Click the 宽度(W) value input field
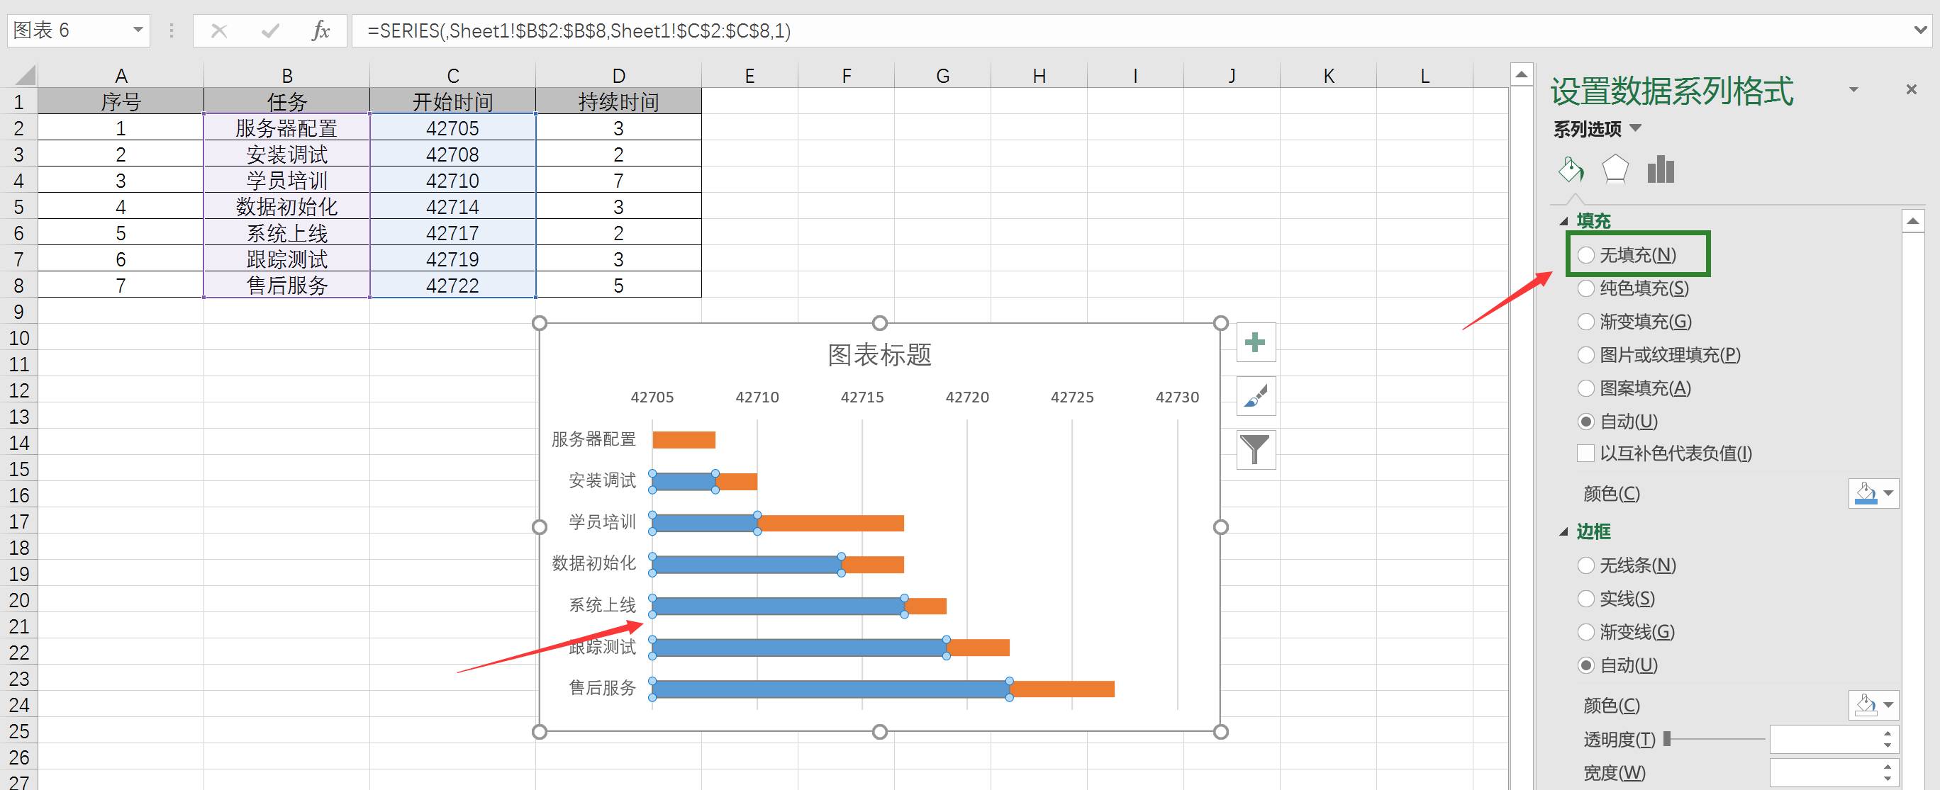Screen dimensions: 1940x790 (1824, 773)
